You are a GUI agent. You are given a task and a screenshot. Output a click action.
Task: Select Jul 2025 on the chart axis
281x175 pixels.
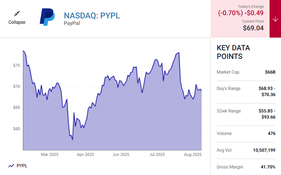click(x=157, y=155)
